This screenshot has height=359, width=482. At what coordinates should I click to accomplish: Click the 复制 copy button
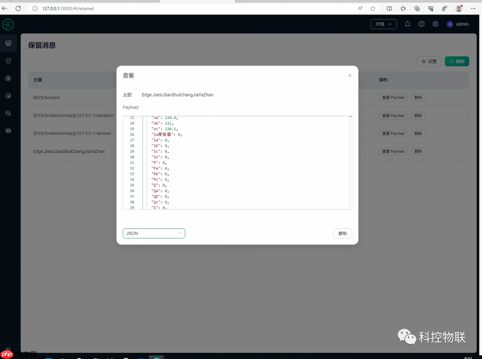point(342,233)
